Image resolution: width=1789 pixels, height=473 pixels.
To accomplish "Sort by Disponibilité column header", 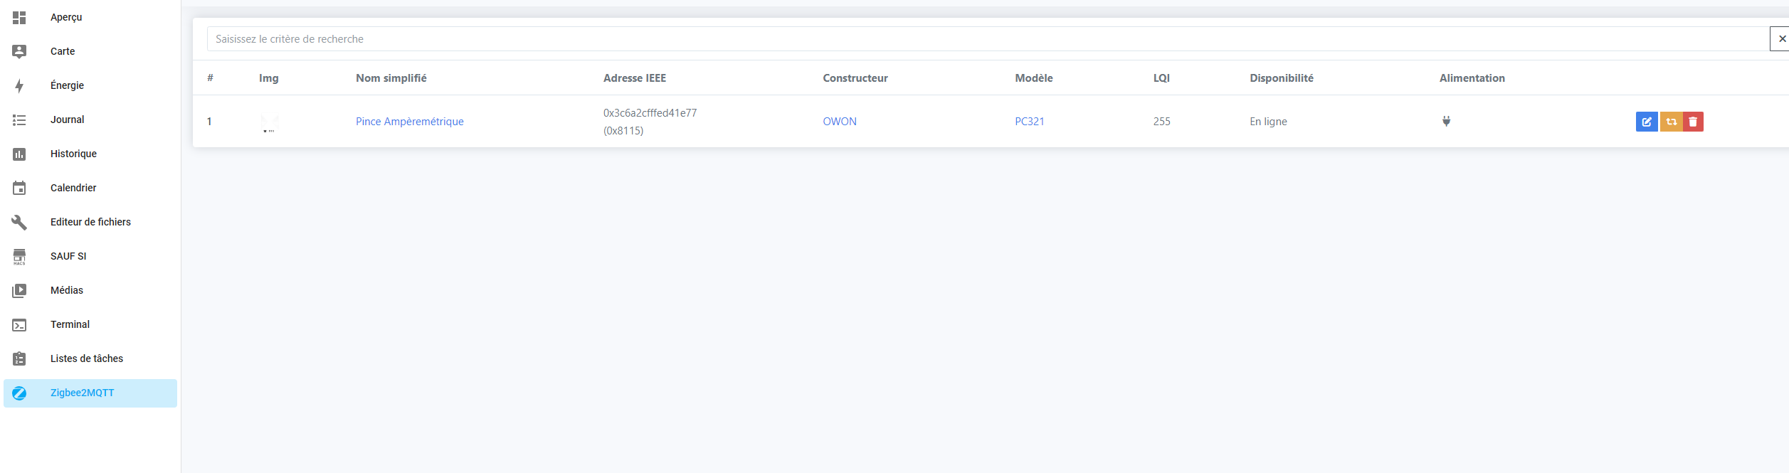I will pyautogui.click(x=1282, y=78).
